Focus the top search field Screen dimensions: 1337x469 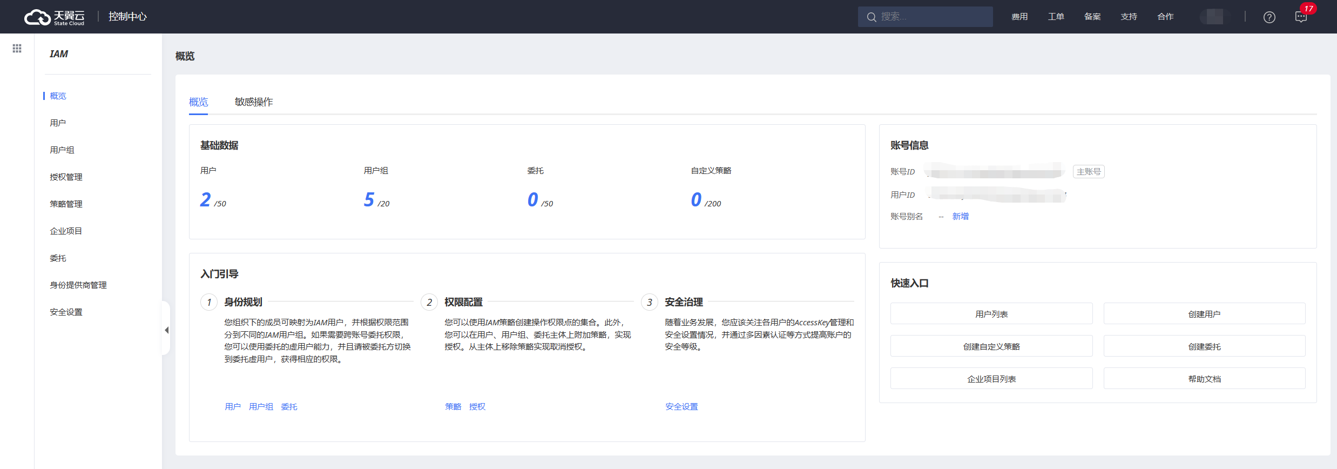click(x=925, y=17)
